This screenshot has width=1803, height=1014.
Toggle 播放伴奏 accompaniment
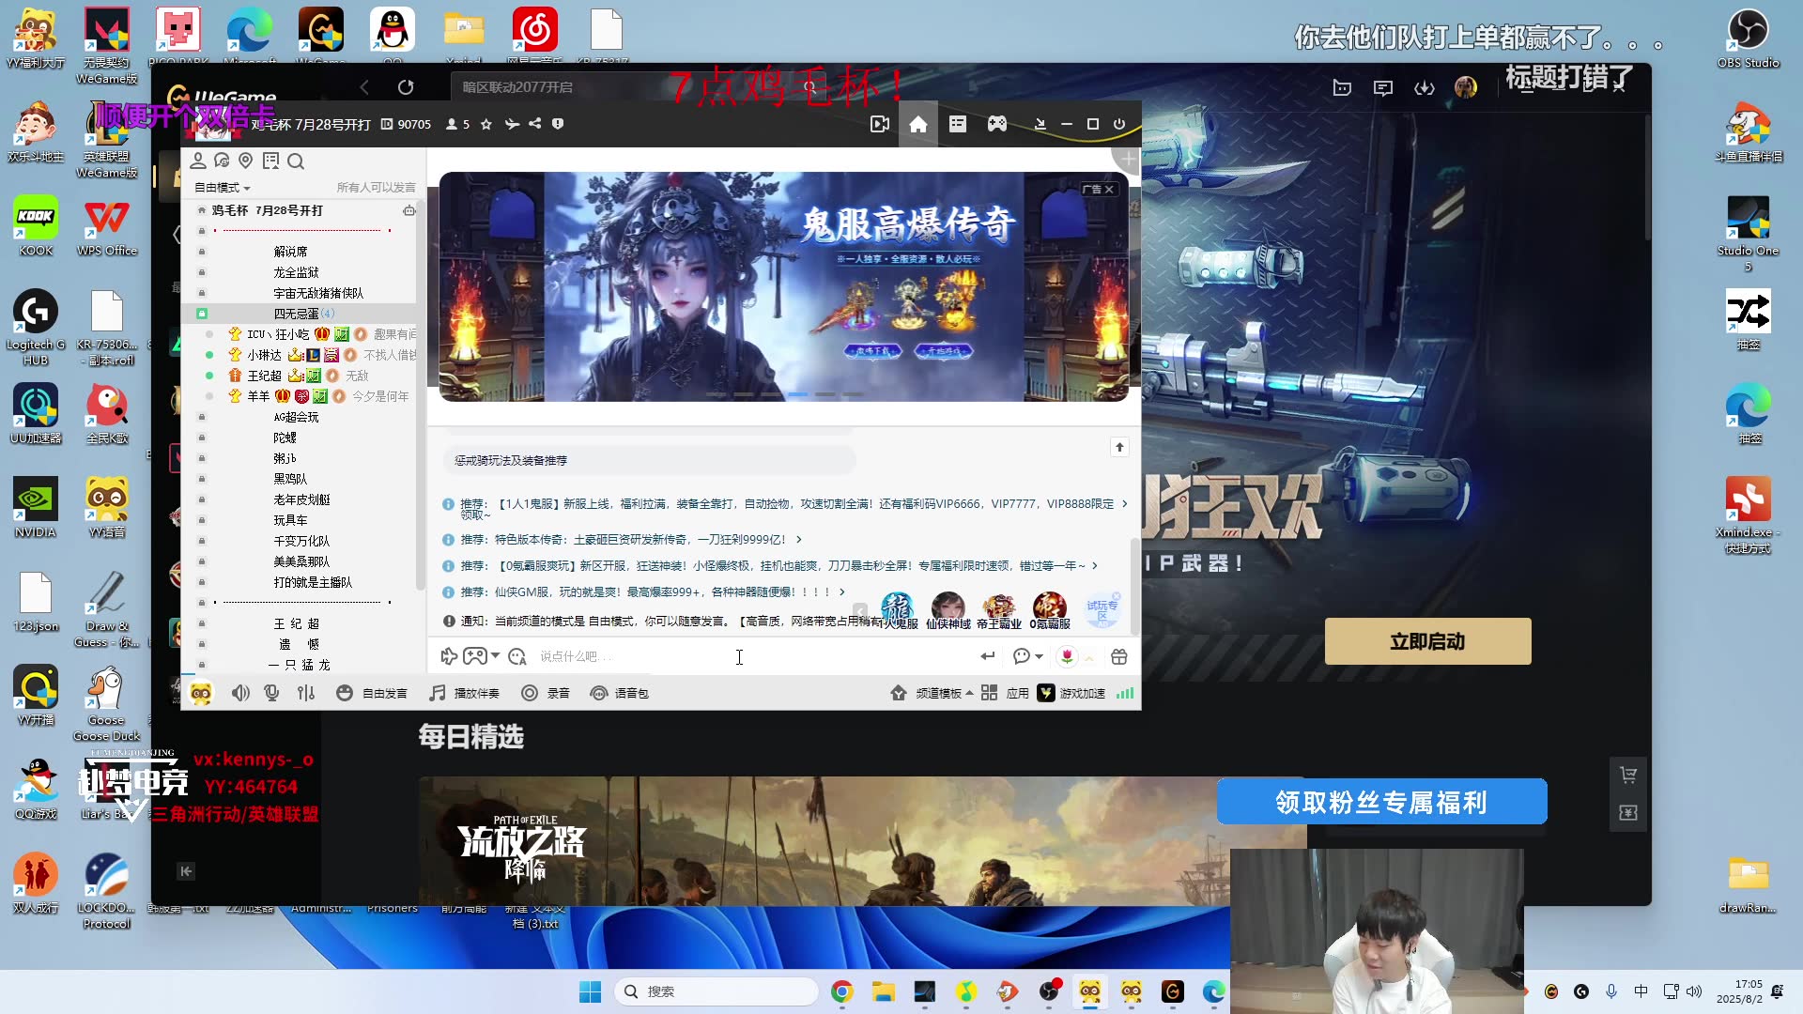coord(464,693)
